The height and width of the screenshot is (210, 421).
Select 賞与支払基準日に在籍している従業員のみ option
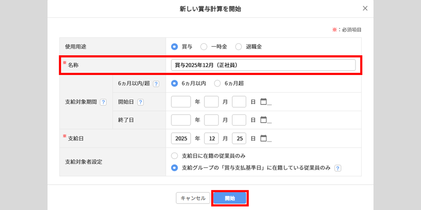[174, 168]
